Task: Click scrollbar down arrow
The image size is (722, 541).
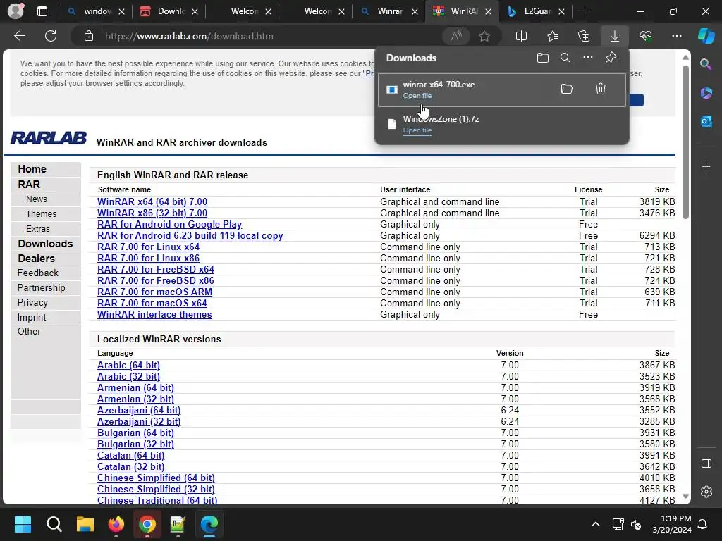Action: click(x=685, y=497)
